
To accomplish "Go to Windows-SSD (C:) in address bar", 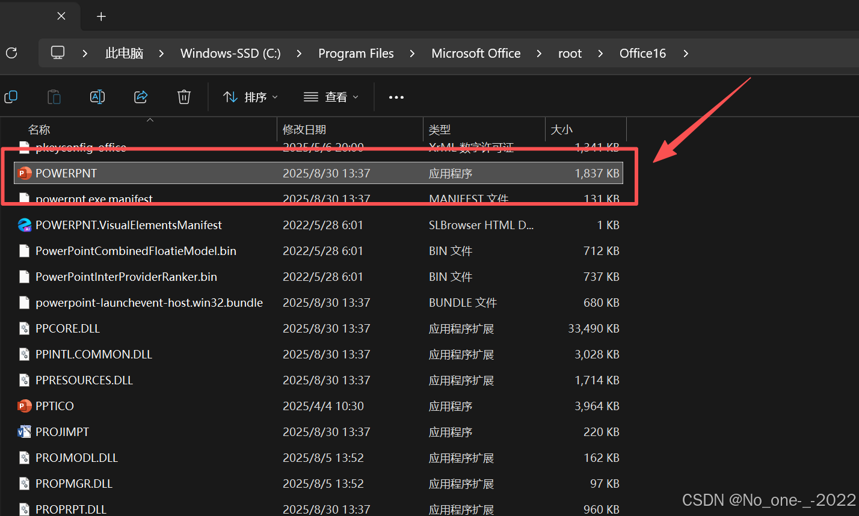I will [x=230, y=54].
